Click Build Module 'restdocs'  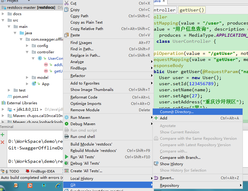click(108, 144)
